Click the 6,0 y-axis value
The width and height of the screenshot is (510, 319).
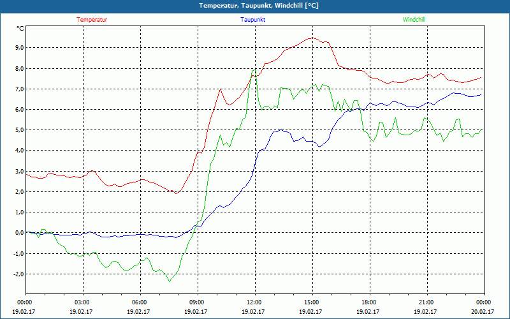20,110
